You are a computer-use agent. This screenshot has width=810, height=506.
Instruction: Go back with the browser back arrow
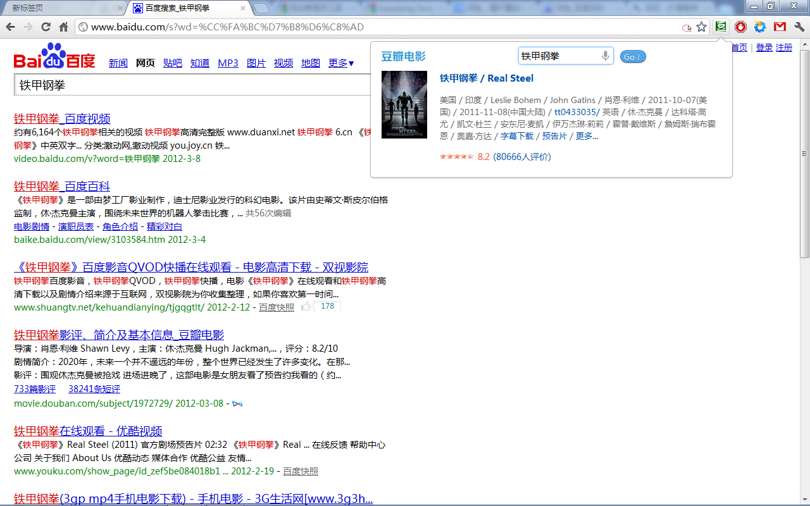pyautogui.click(x=10, y=27)
